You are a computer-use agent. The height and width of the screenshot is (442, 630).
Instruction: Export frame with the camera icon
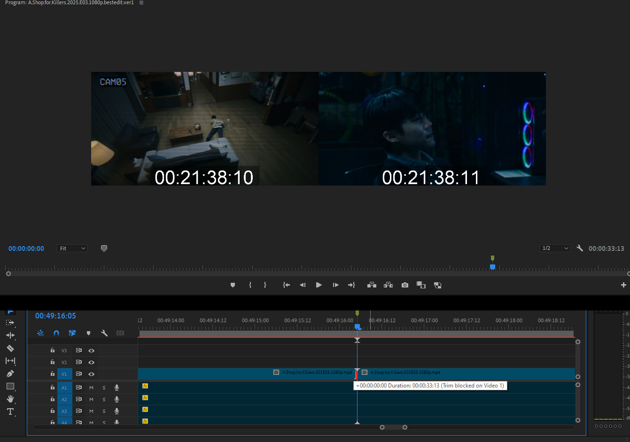404,285
